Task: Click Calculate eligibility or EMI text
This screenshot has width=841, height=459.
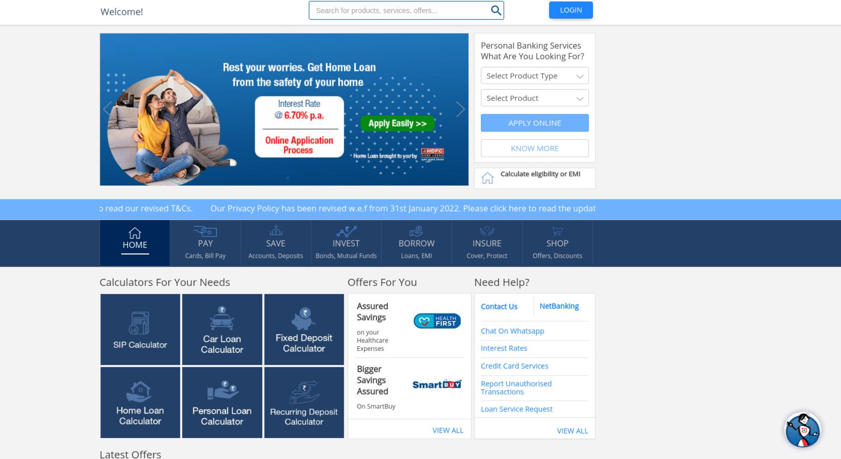Action: click(x=540, y=174)
